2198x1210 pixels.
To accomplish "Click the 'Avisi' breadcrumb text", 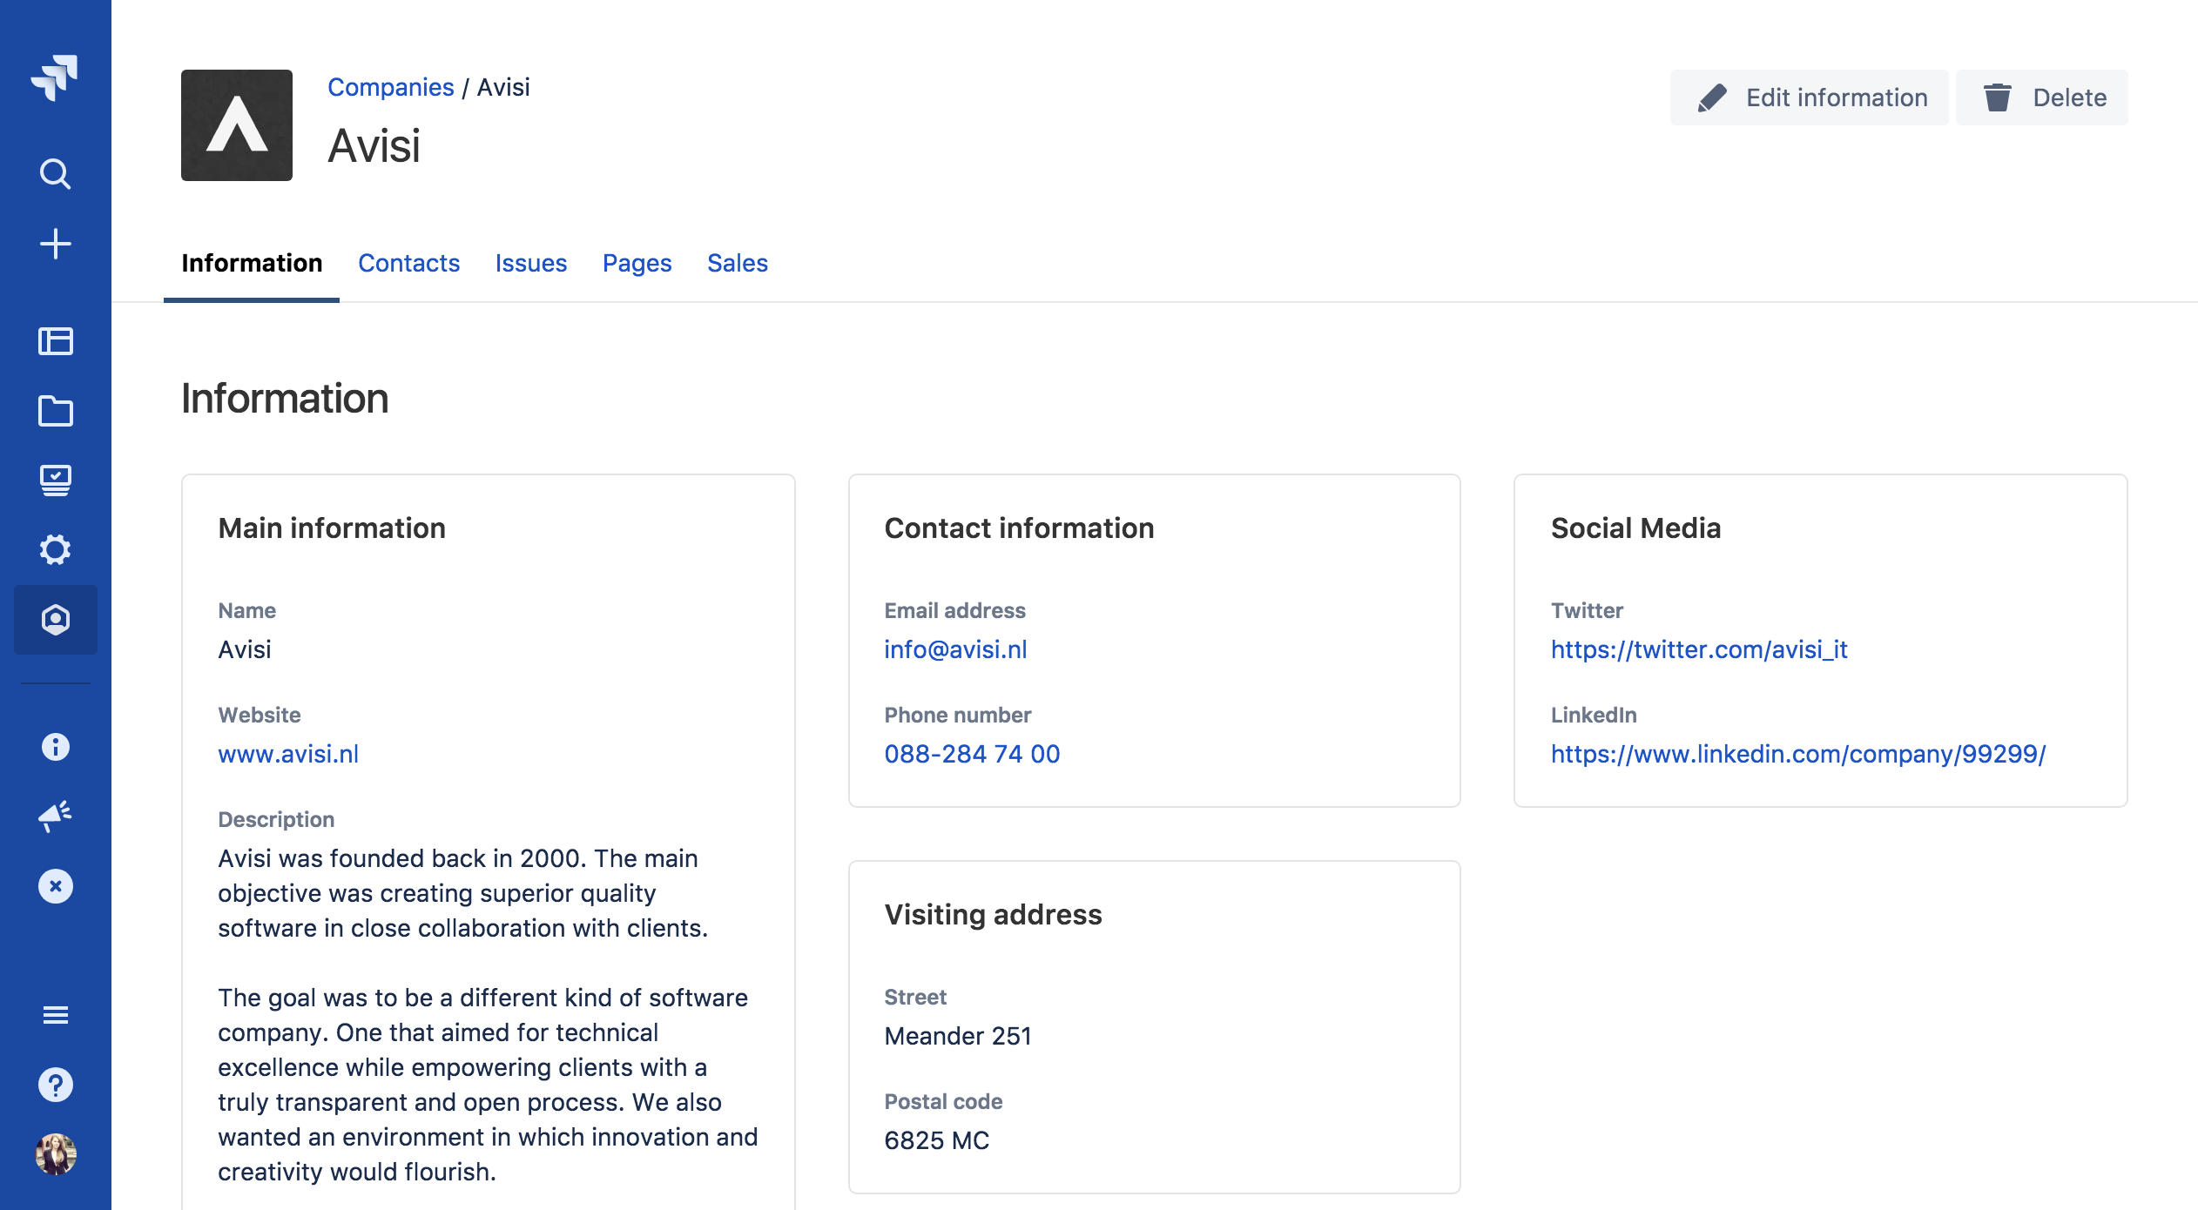I will [x=503, y=87].
